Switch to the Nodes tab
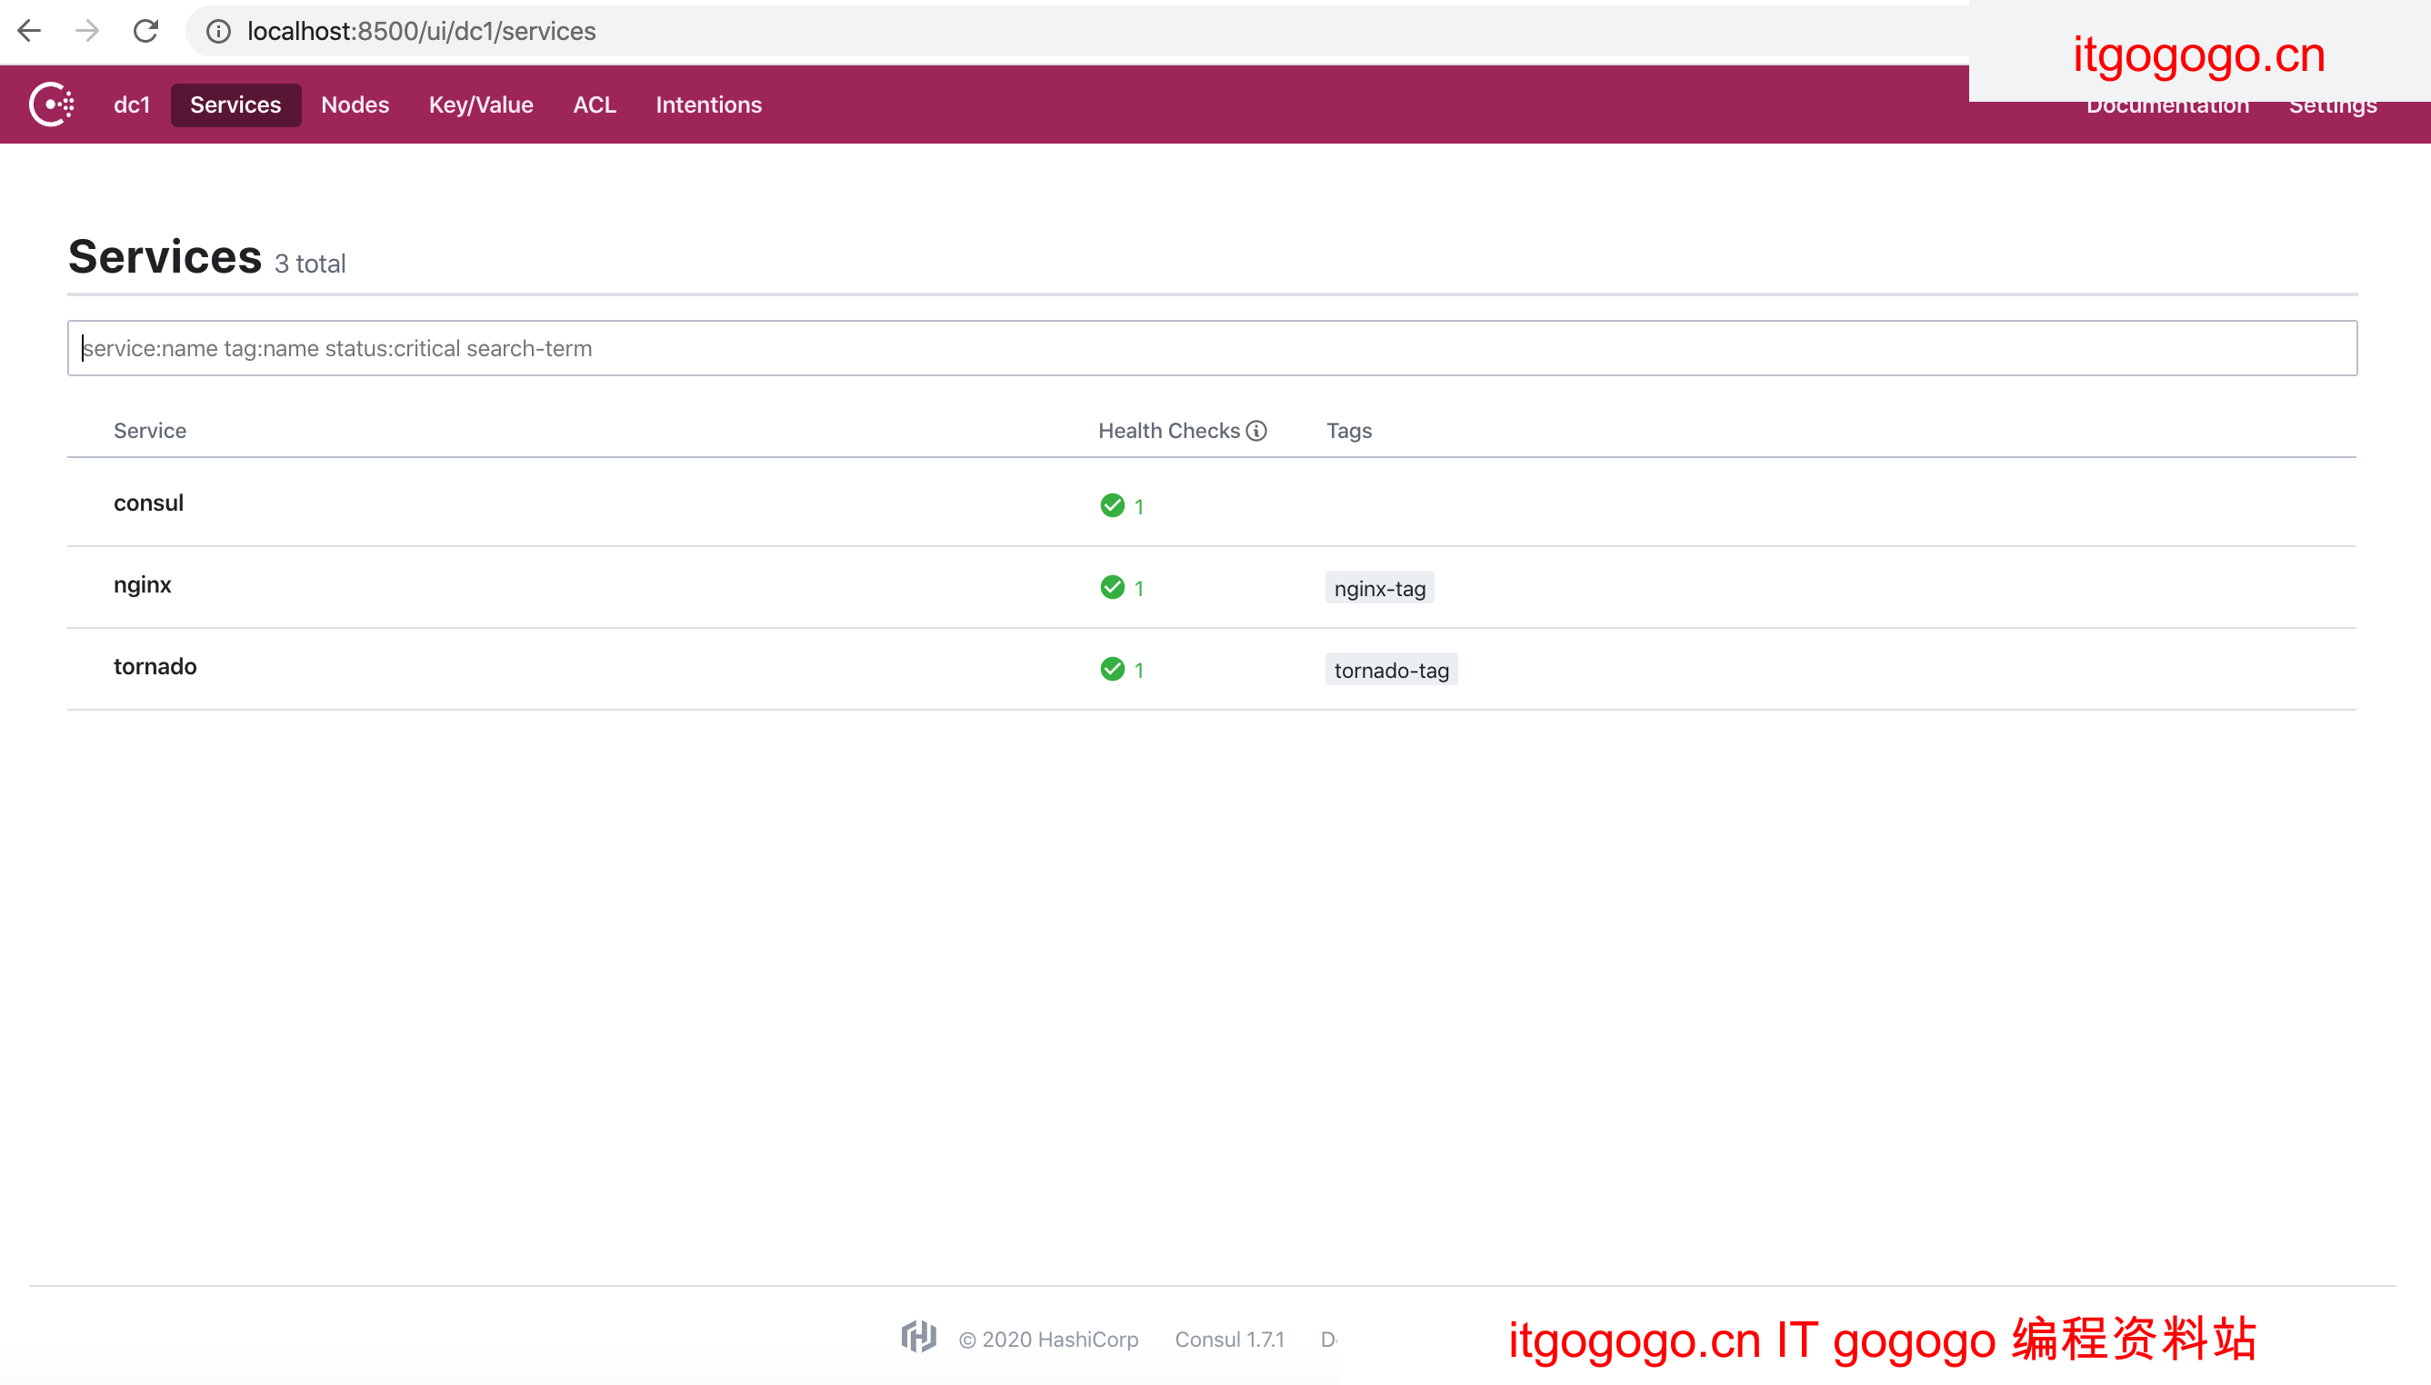The image size is (2431, 1385). pos(355,105)
